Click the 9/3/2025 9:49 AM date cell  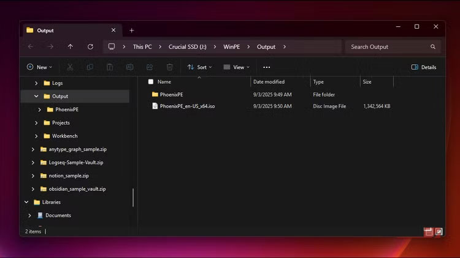pos(272,95)
